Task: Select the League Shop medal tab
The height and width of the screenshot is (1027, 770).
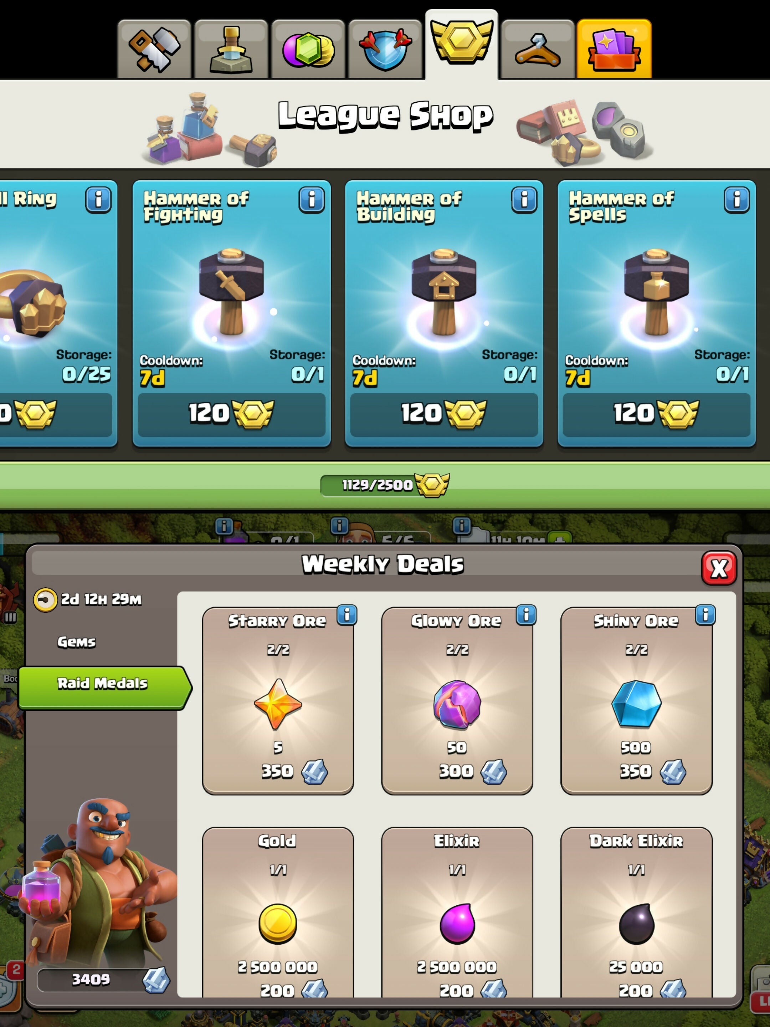Action: (x=462, y=45)
